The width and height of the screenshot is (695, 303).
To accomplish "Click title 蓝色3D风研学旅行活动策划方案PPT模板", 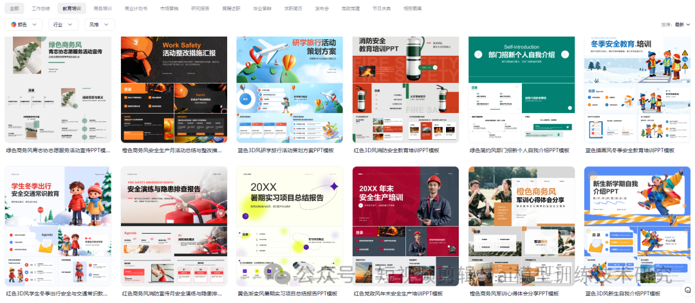I will pyautogui.click(x=286, y=150).
